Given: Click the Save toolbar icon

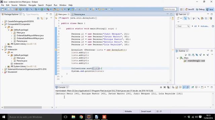Looking at the screenshot, I should click(8, 9).
